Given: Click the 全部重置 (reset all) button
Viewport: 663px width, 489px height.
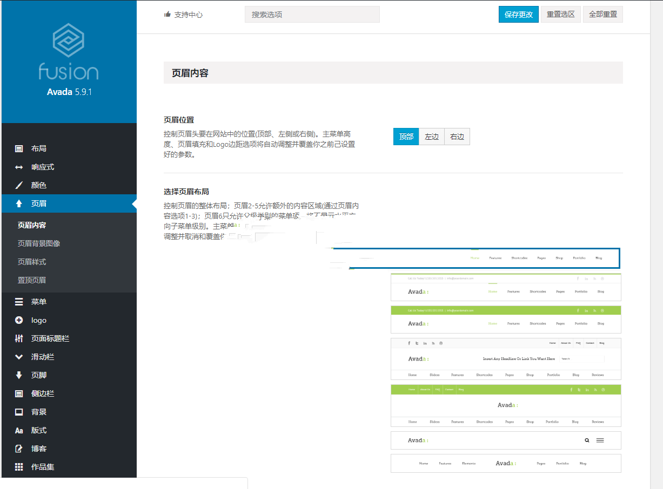Looking at the screenshot, I should pyautogui.click(x=602, y=15).
